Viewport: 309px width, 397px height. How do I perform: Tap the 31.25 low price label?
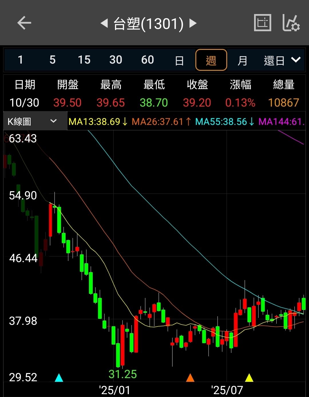pos(123,374)
